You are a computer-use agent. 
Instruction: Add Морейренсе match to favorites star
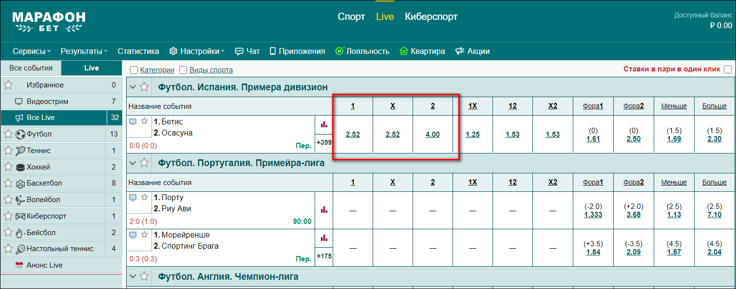(x=144, y=235)
